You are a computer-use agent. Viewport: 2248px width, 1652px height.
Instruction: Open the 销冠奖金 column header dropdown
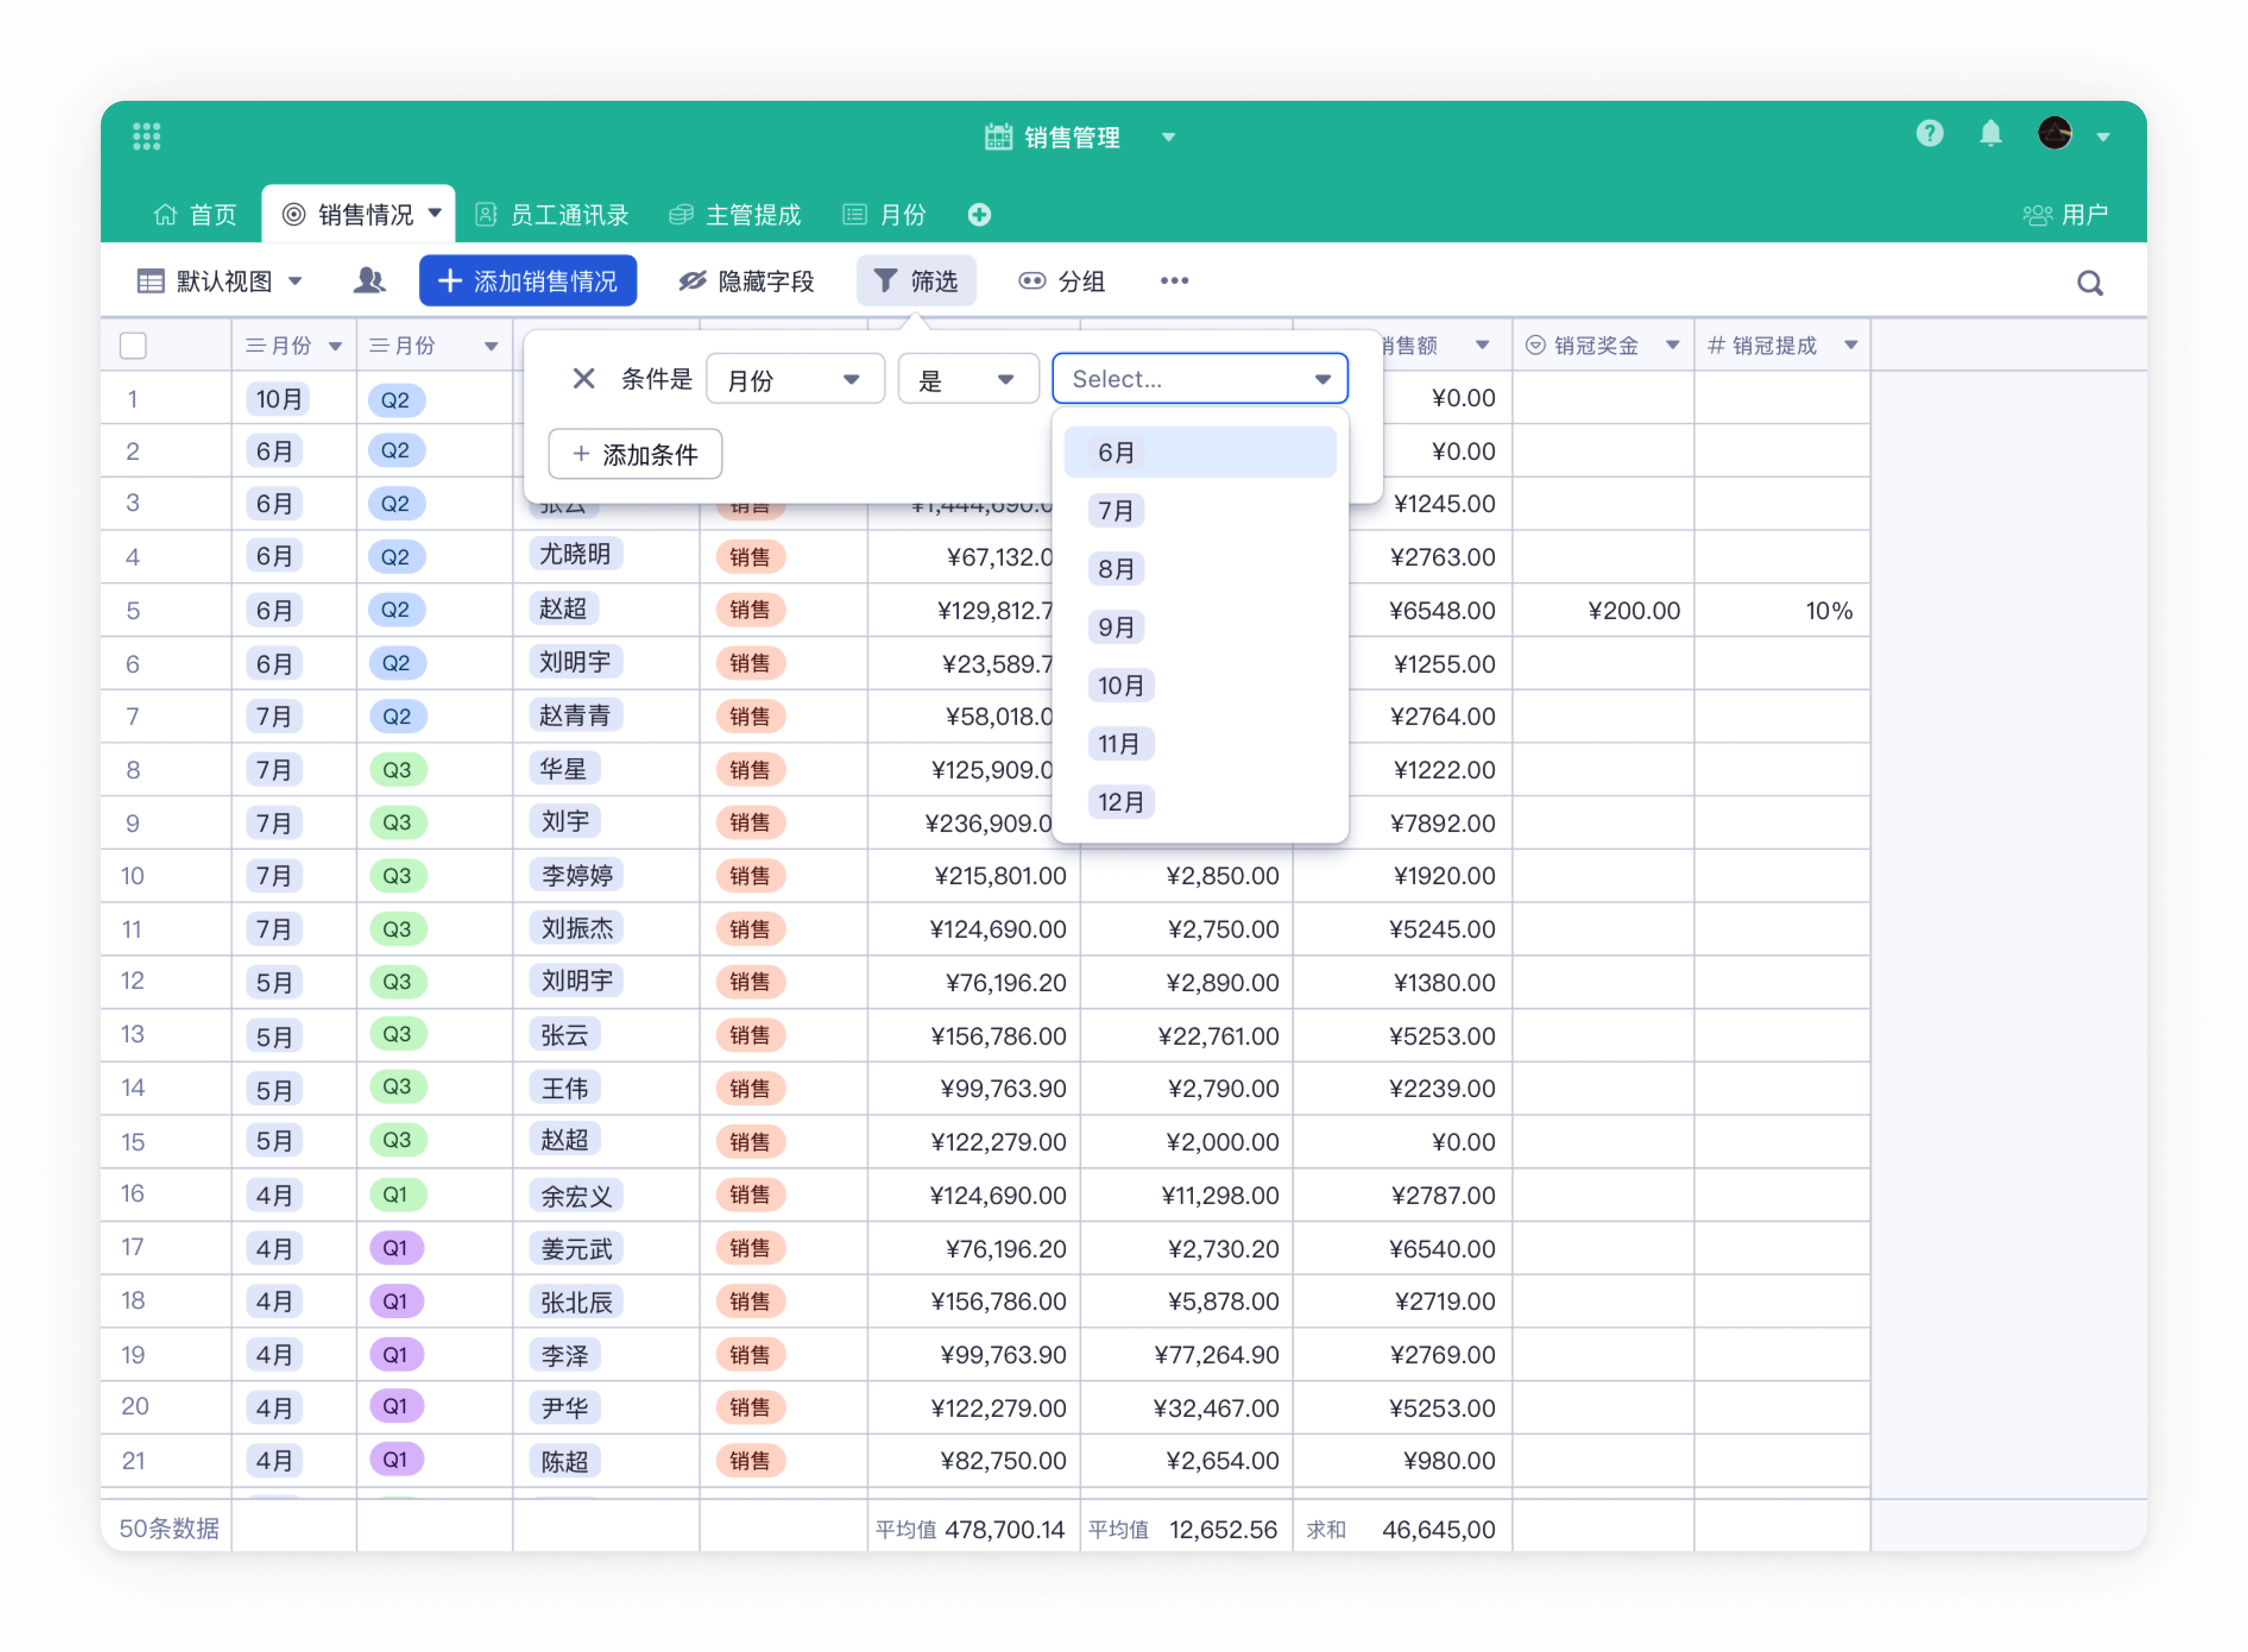[x=1672, y=345]
